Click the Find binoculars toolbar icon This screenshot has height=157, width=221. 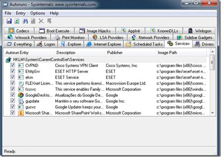coord(25,21)
